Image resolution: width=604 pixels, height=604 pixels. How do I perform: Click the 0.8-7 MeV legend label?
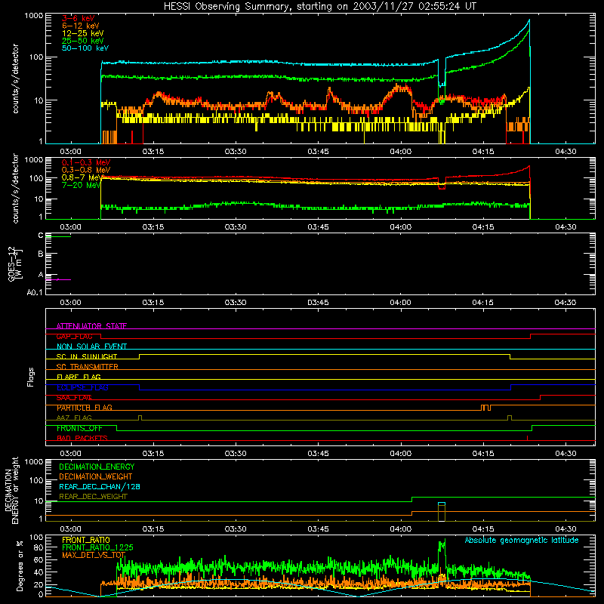point(82,177)
